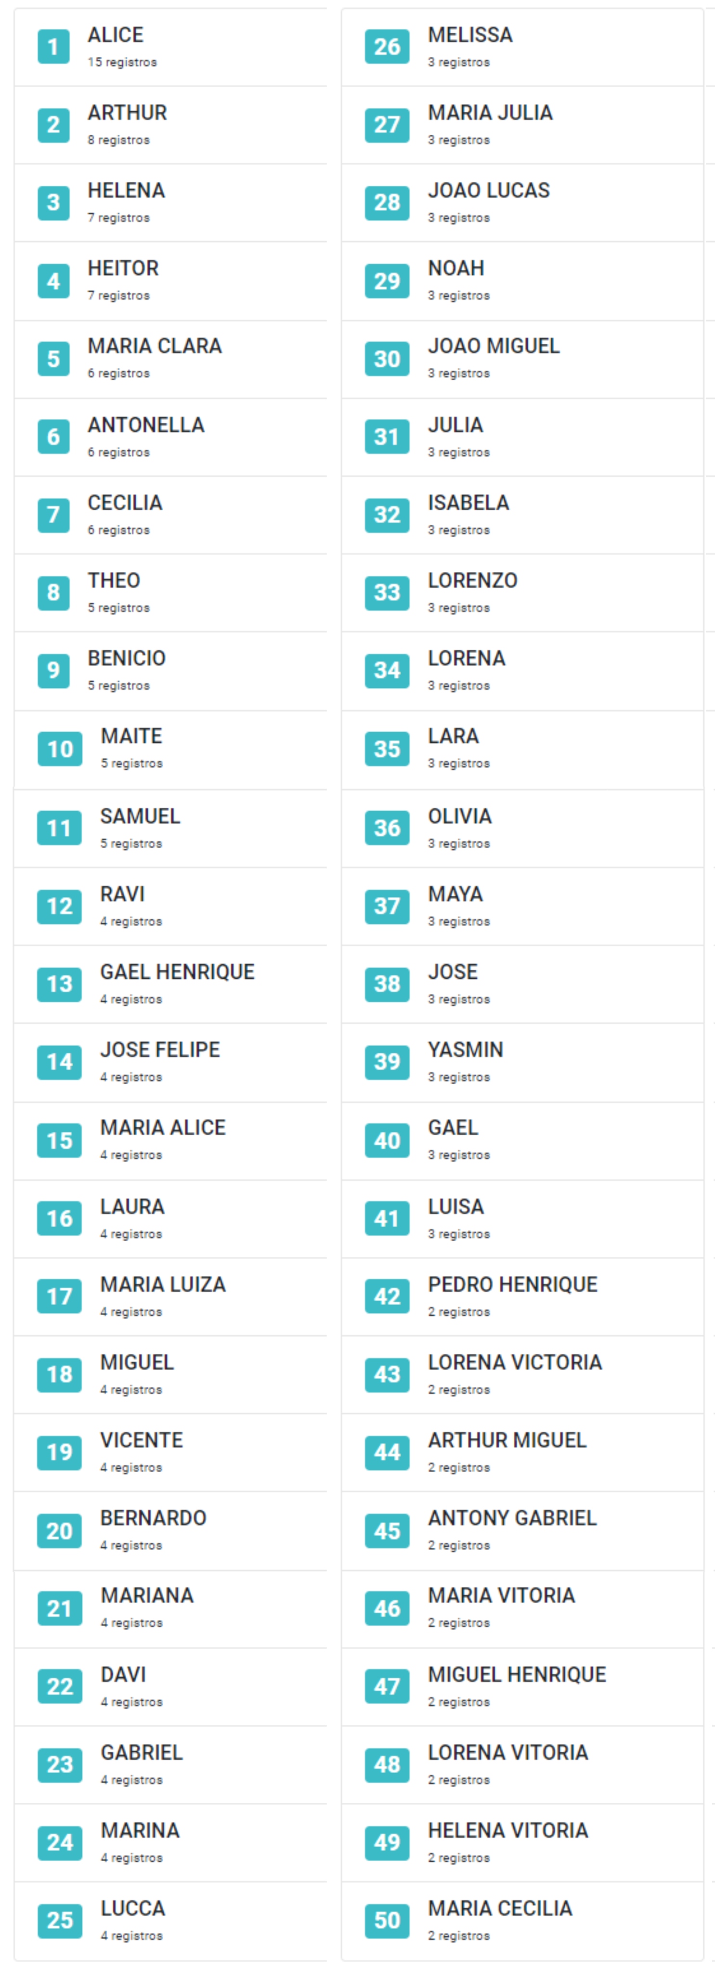Open the JOAO MIGUEL name entry
This screenshot has height=1968, width=715.
(494, 346)
